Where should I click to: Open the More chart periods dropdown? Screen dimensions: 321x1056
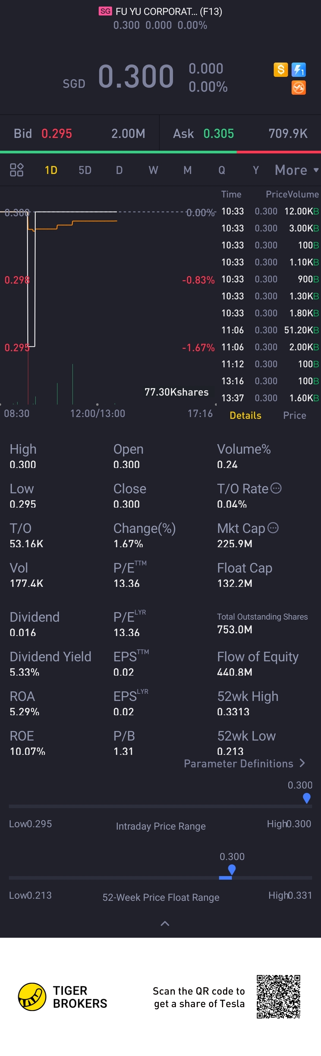pyautogui.click(x=296, y=170)
